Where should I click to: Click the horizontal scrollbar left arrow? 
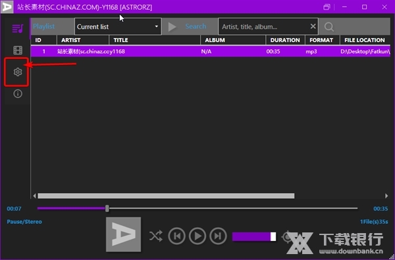point(34,196)
